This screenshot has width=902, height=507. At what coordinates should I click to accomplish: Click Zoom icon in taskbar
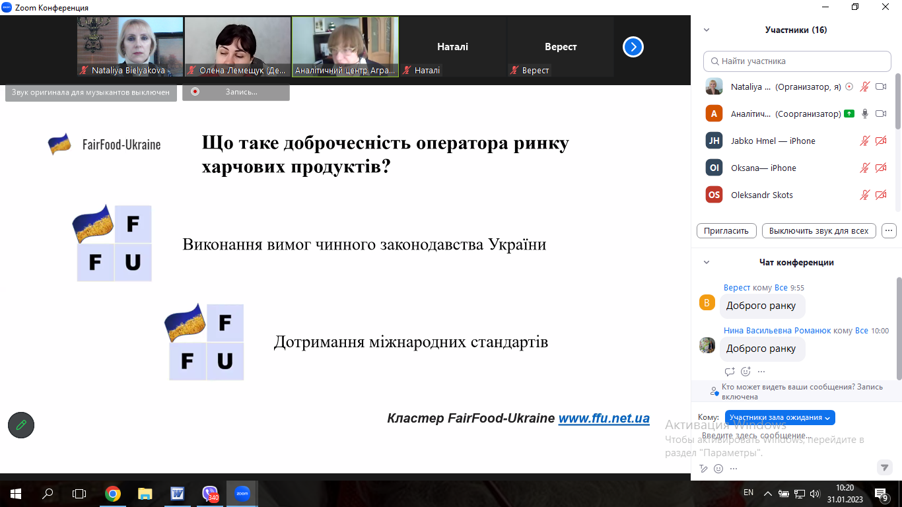click(242, 493)
